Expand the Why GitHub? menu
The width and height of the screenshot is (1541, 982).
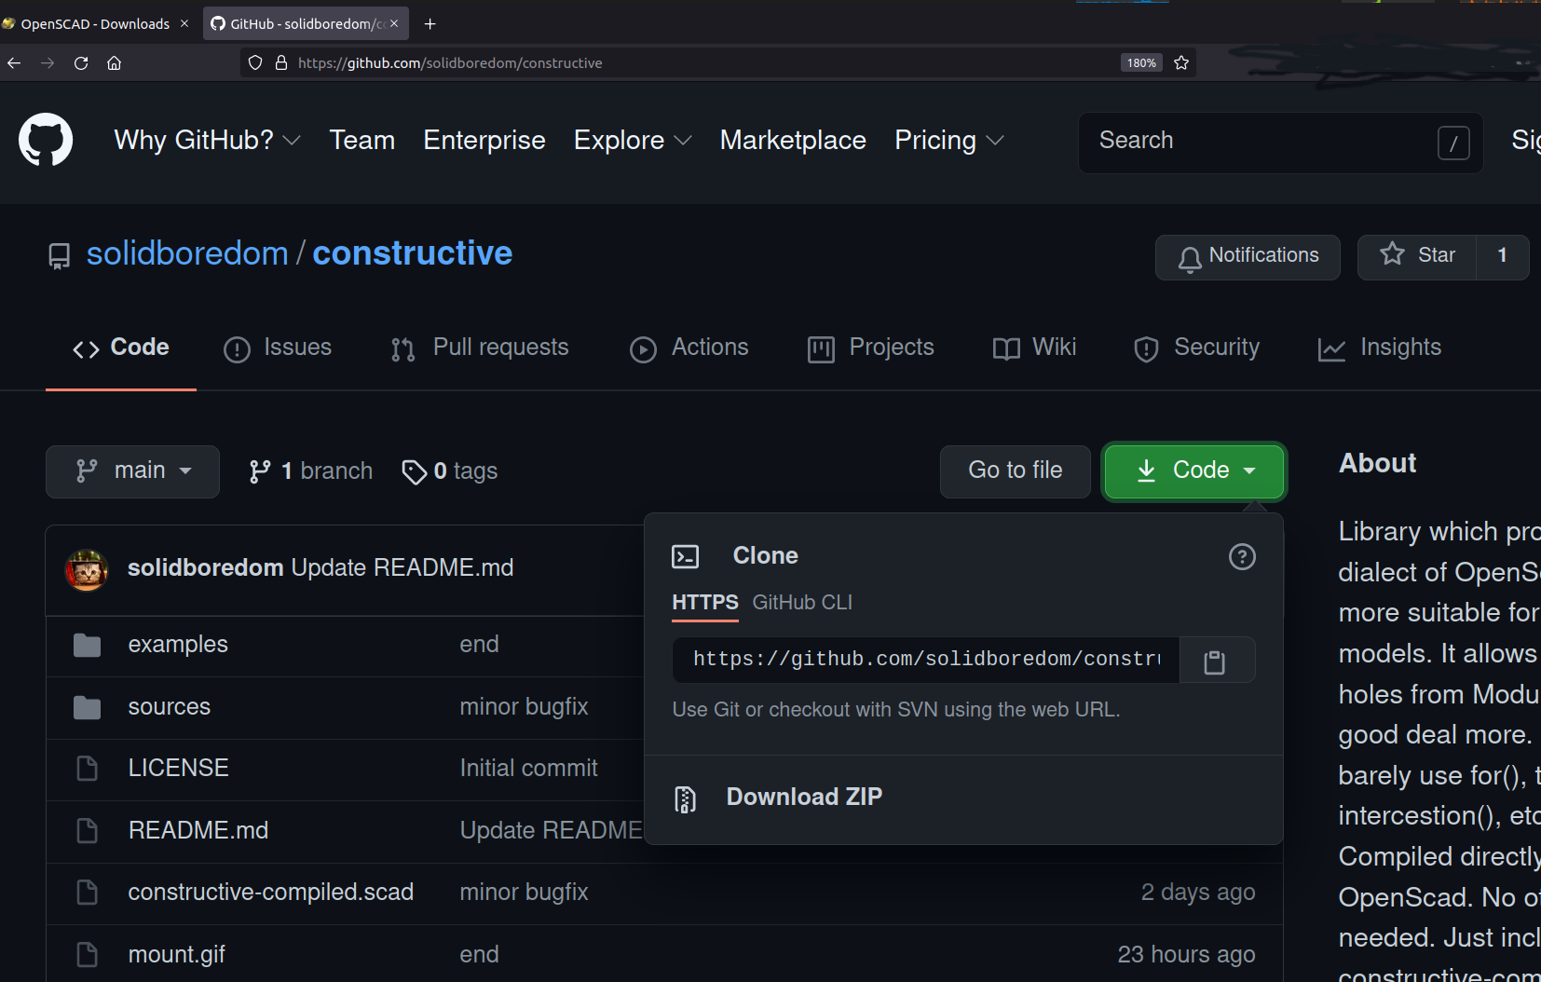click(x=207, y=141)
